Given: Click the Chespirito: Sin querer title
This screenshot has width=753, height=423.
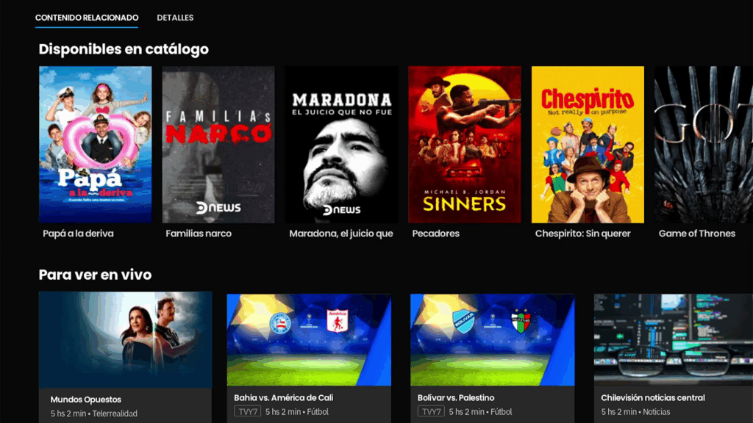Looking at the screenshot, I should pos(582,234).
